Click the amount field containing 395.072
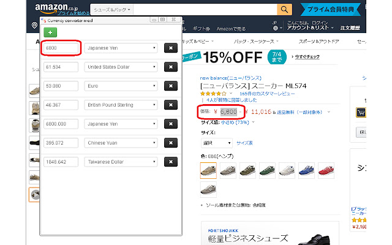Screen dimensions: 392x245 tap(61, 143)
